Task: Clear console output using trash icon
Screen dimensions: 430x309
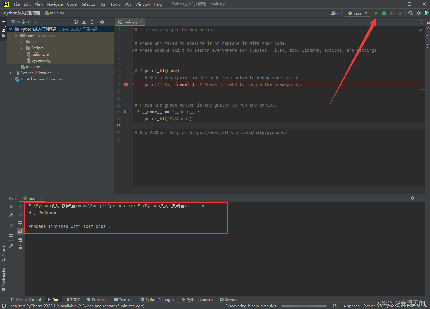Action: click(x=20, y=247)
